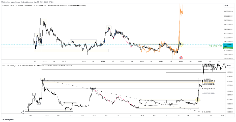Open the USD currency selector on XRP chart
Screen dimensions: 236x122
(229, 66)
